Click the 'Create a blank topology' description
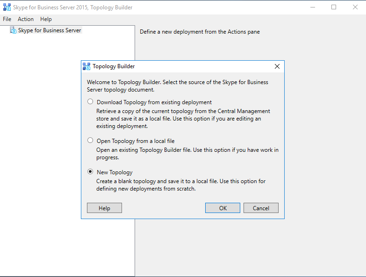 click(181, 185)
